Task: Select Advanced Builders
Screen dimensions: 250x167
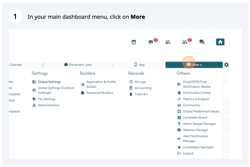Action: [100, 93]
